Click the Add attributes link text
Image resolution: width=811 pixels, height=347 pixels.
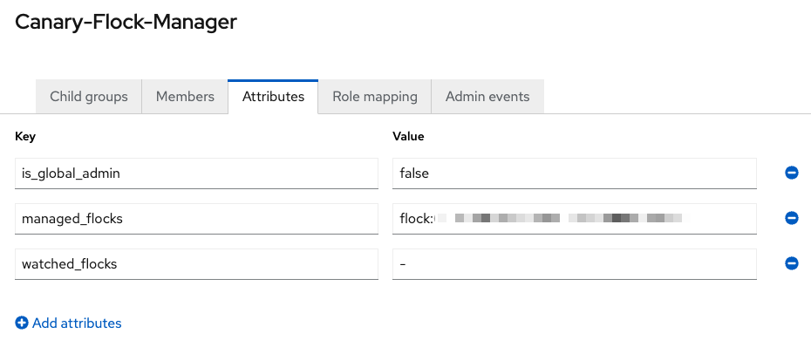[x=77, y=323]
